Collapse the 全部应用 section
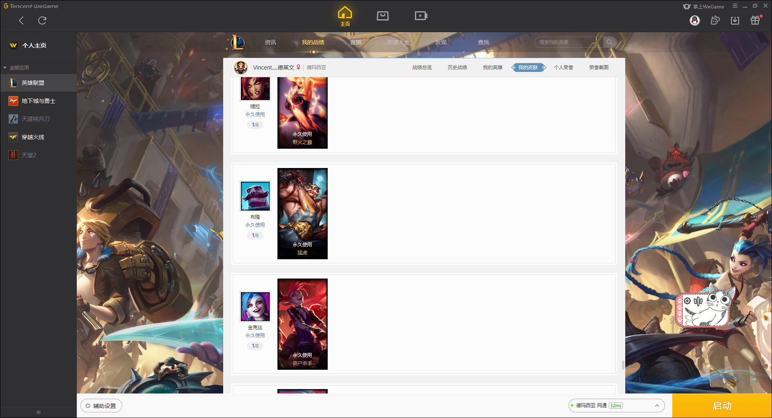The image size is (772, 418). tap(16, 68)
